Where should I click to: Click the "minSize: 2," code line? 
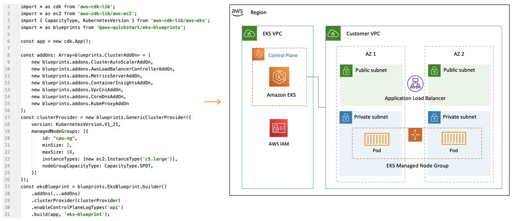(57, 145)
